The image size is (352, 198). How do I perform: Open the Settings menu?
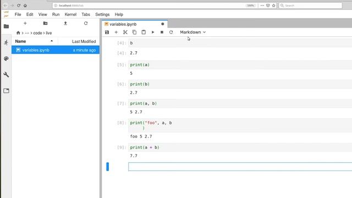click(x=102, y=14)
